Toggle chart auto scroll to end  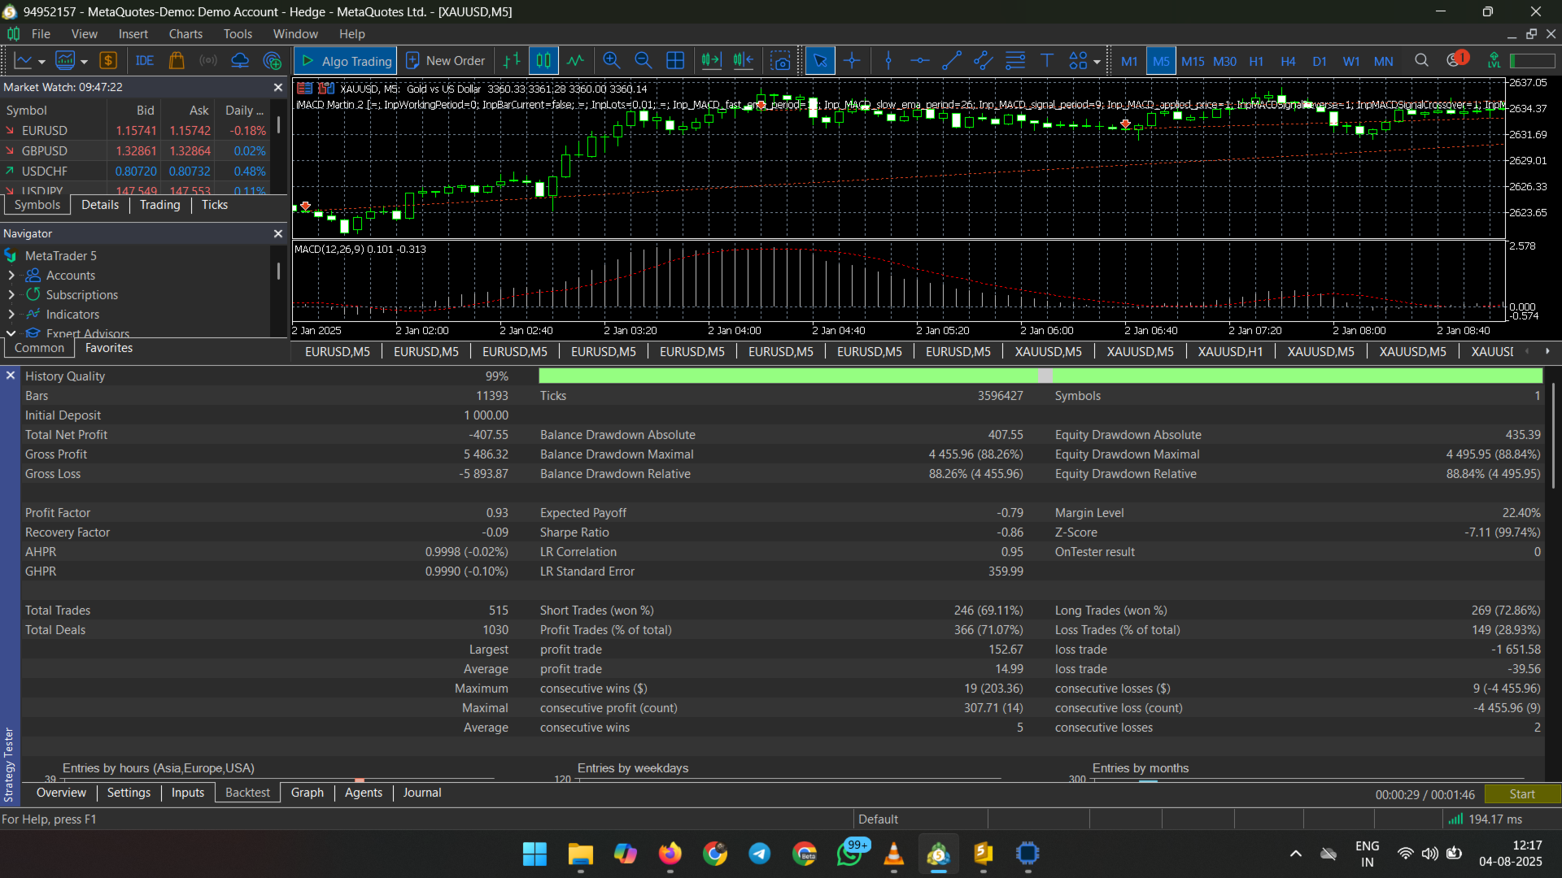click(711, 61)
